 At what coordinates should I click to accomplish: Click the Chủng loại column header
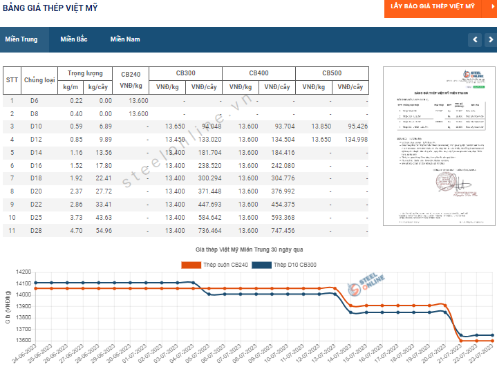(39, 80)
